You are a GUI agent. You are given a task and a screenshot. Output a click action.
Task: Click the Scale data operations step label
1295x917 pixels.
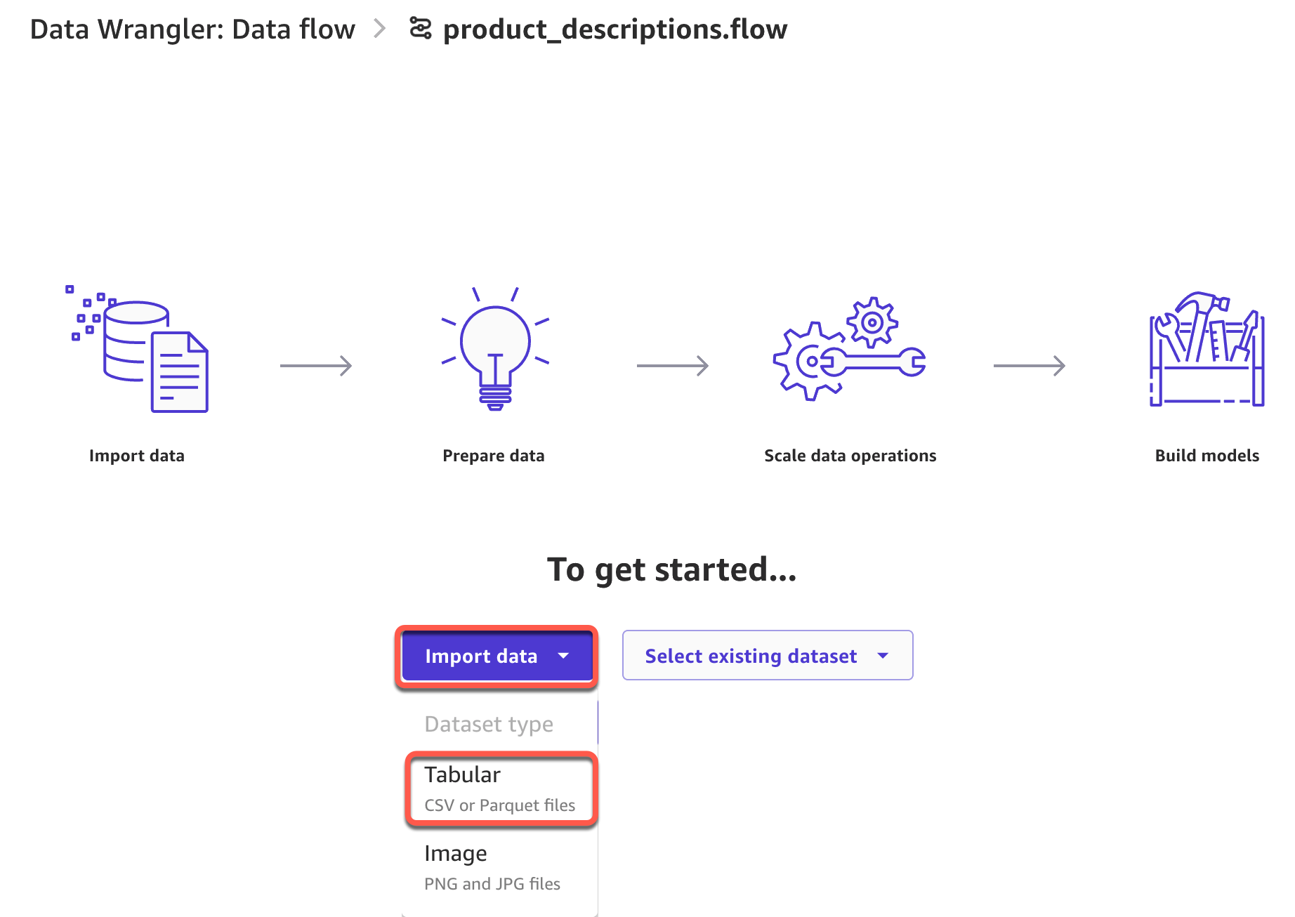(x=850, y=456)
